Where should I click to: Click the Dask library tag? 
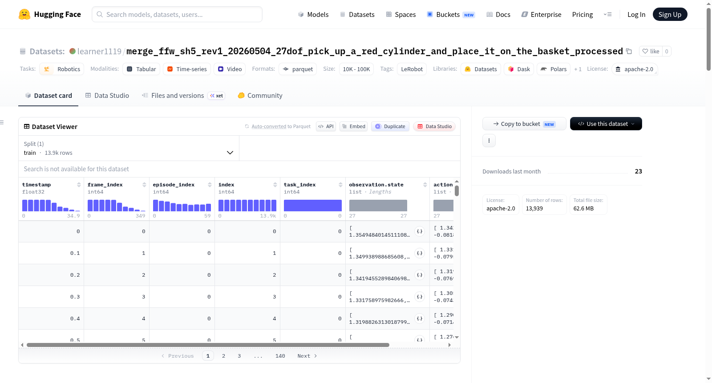519,69
